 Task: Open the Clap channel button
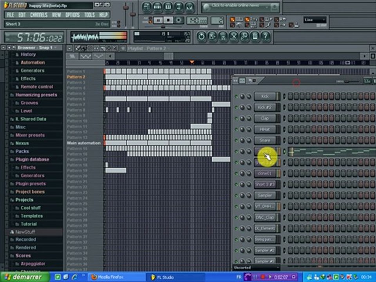click(265, 118)
